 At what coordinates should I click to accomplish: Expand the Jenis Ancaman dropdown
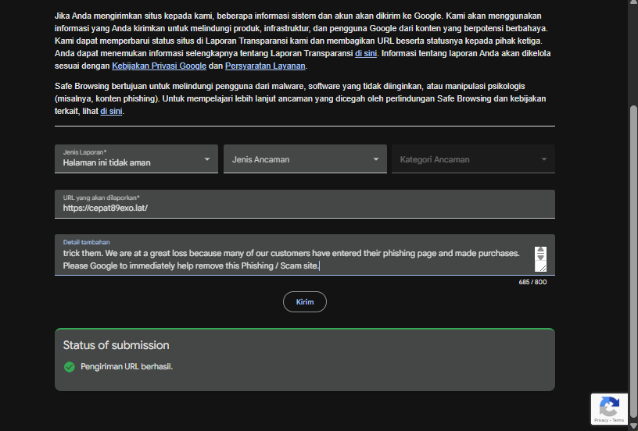click(x=305, y=159)
